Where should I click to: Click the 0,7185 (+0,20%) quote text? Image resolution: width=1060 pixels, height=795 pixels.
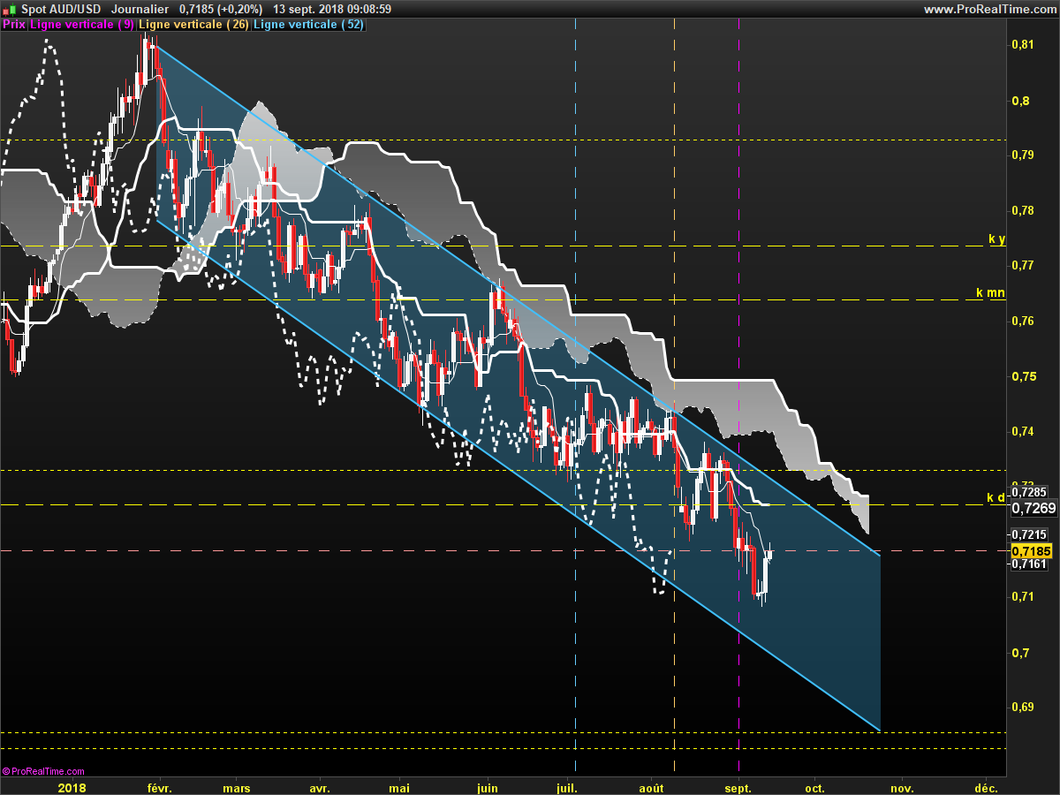coord(221,9)
